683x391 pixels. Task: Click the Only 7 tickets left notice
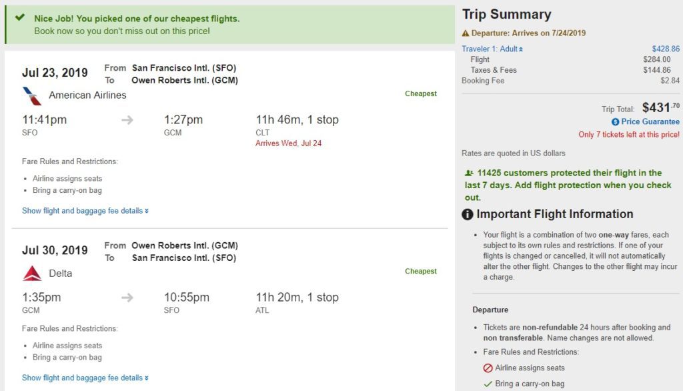pyautogui.click(x=629, y=135)
